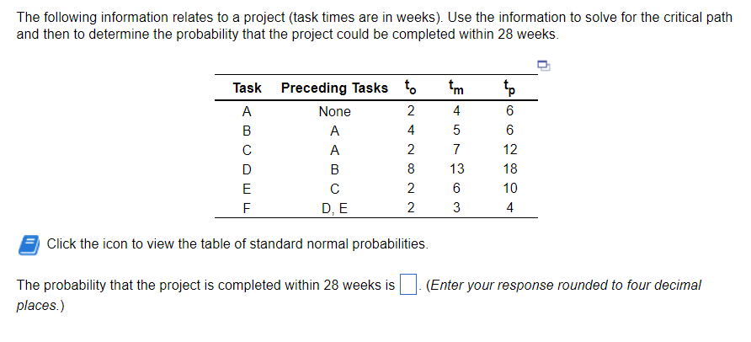The width and height of the screenshot is (751, 342).
Task: Click the pessimistic time 18 for Task D
Action: pos(510,169)
